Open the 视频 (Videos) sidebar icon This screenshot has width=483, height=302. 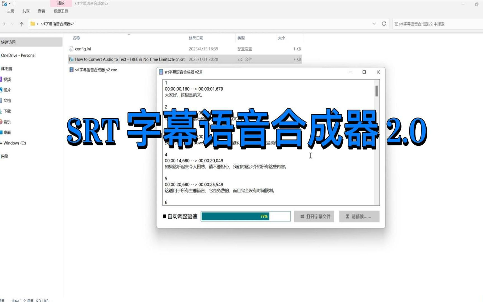[x=7, y=79]
